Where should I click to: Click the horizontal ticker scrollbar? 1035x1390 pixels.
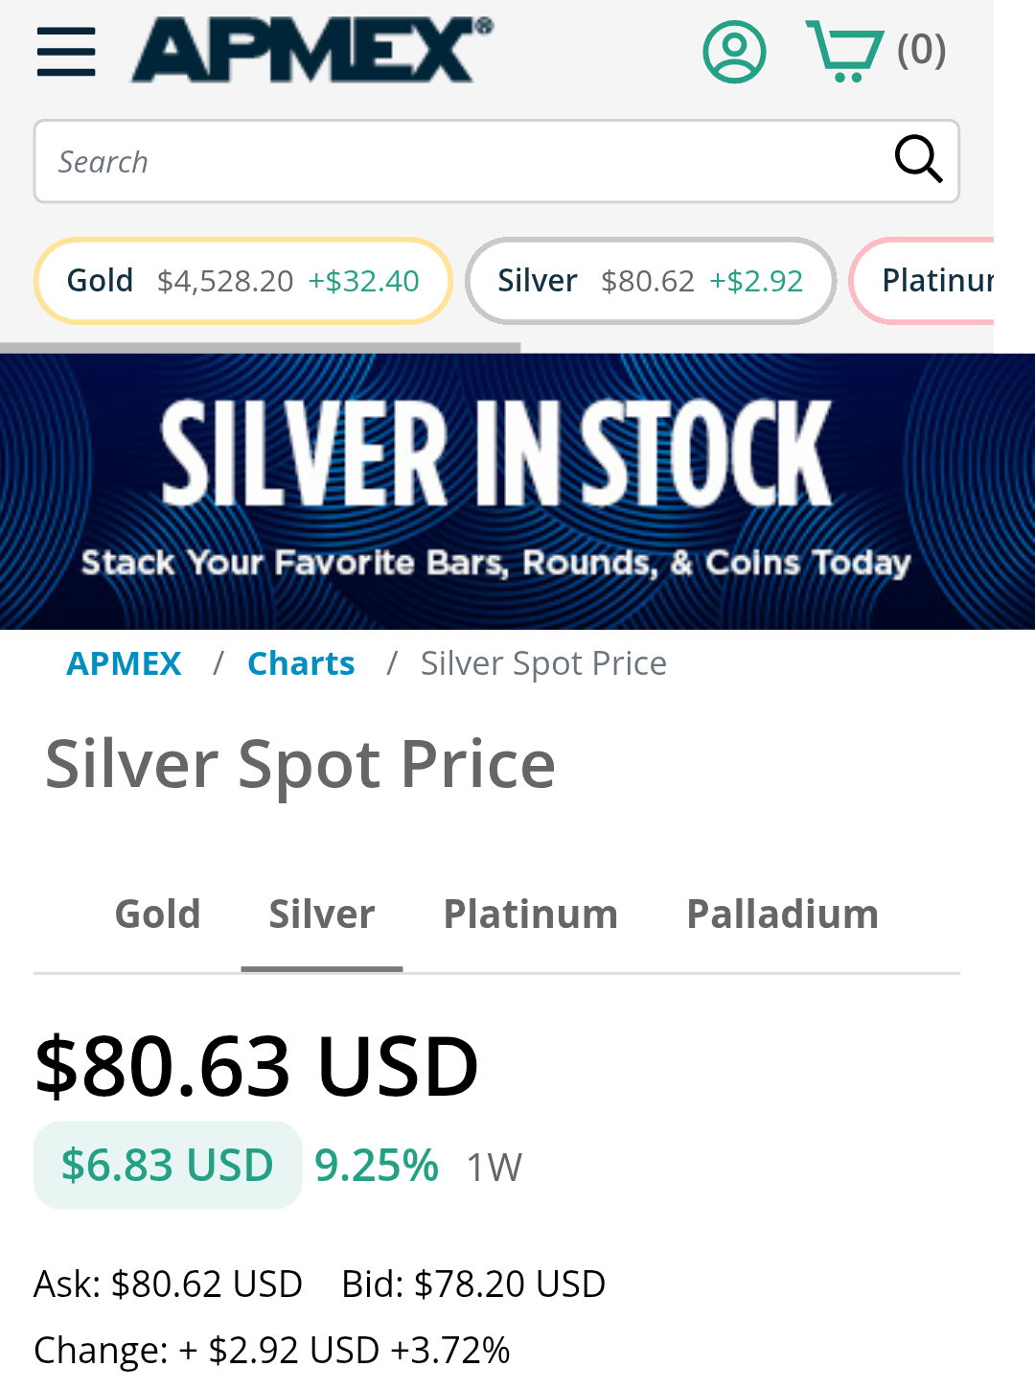[261, 347]
